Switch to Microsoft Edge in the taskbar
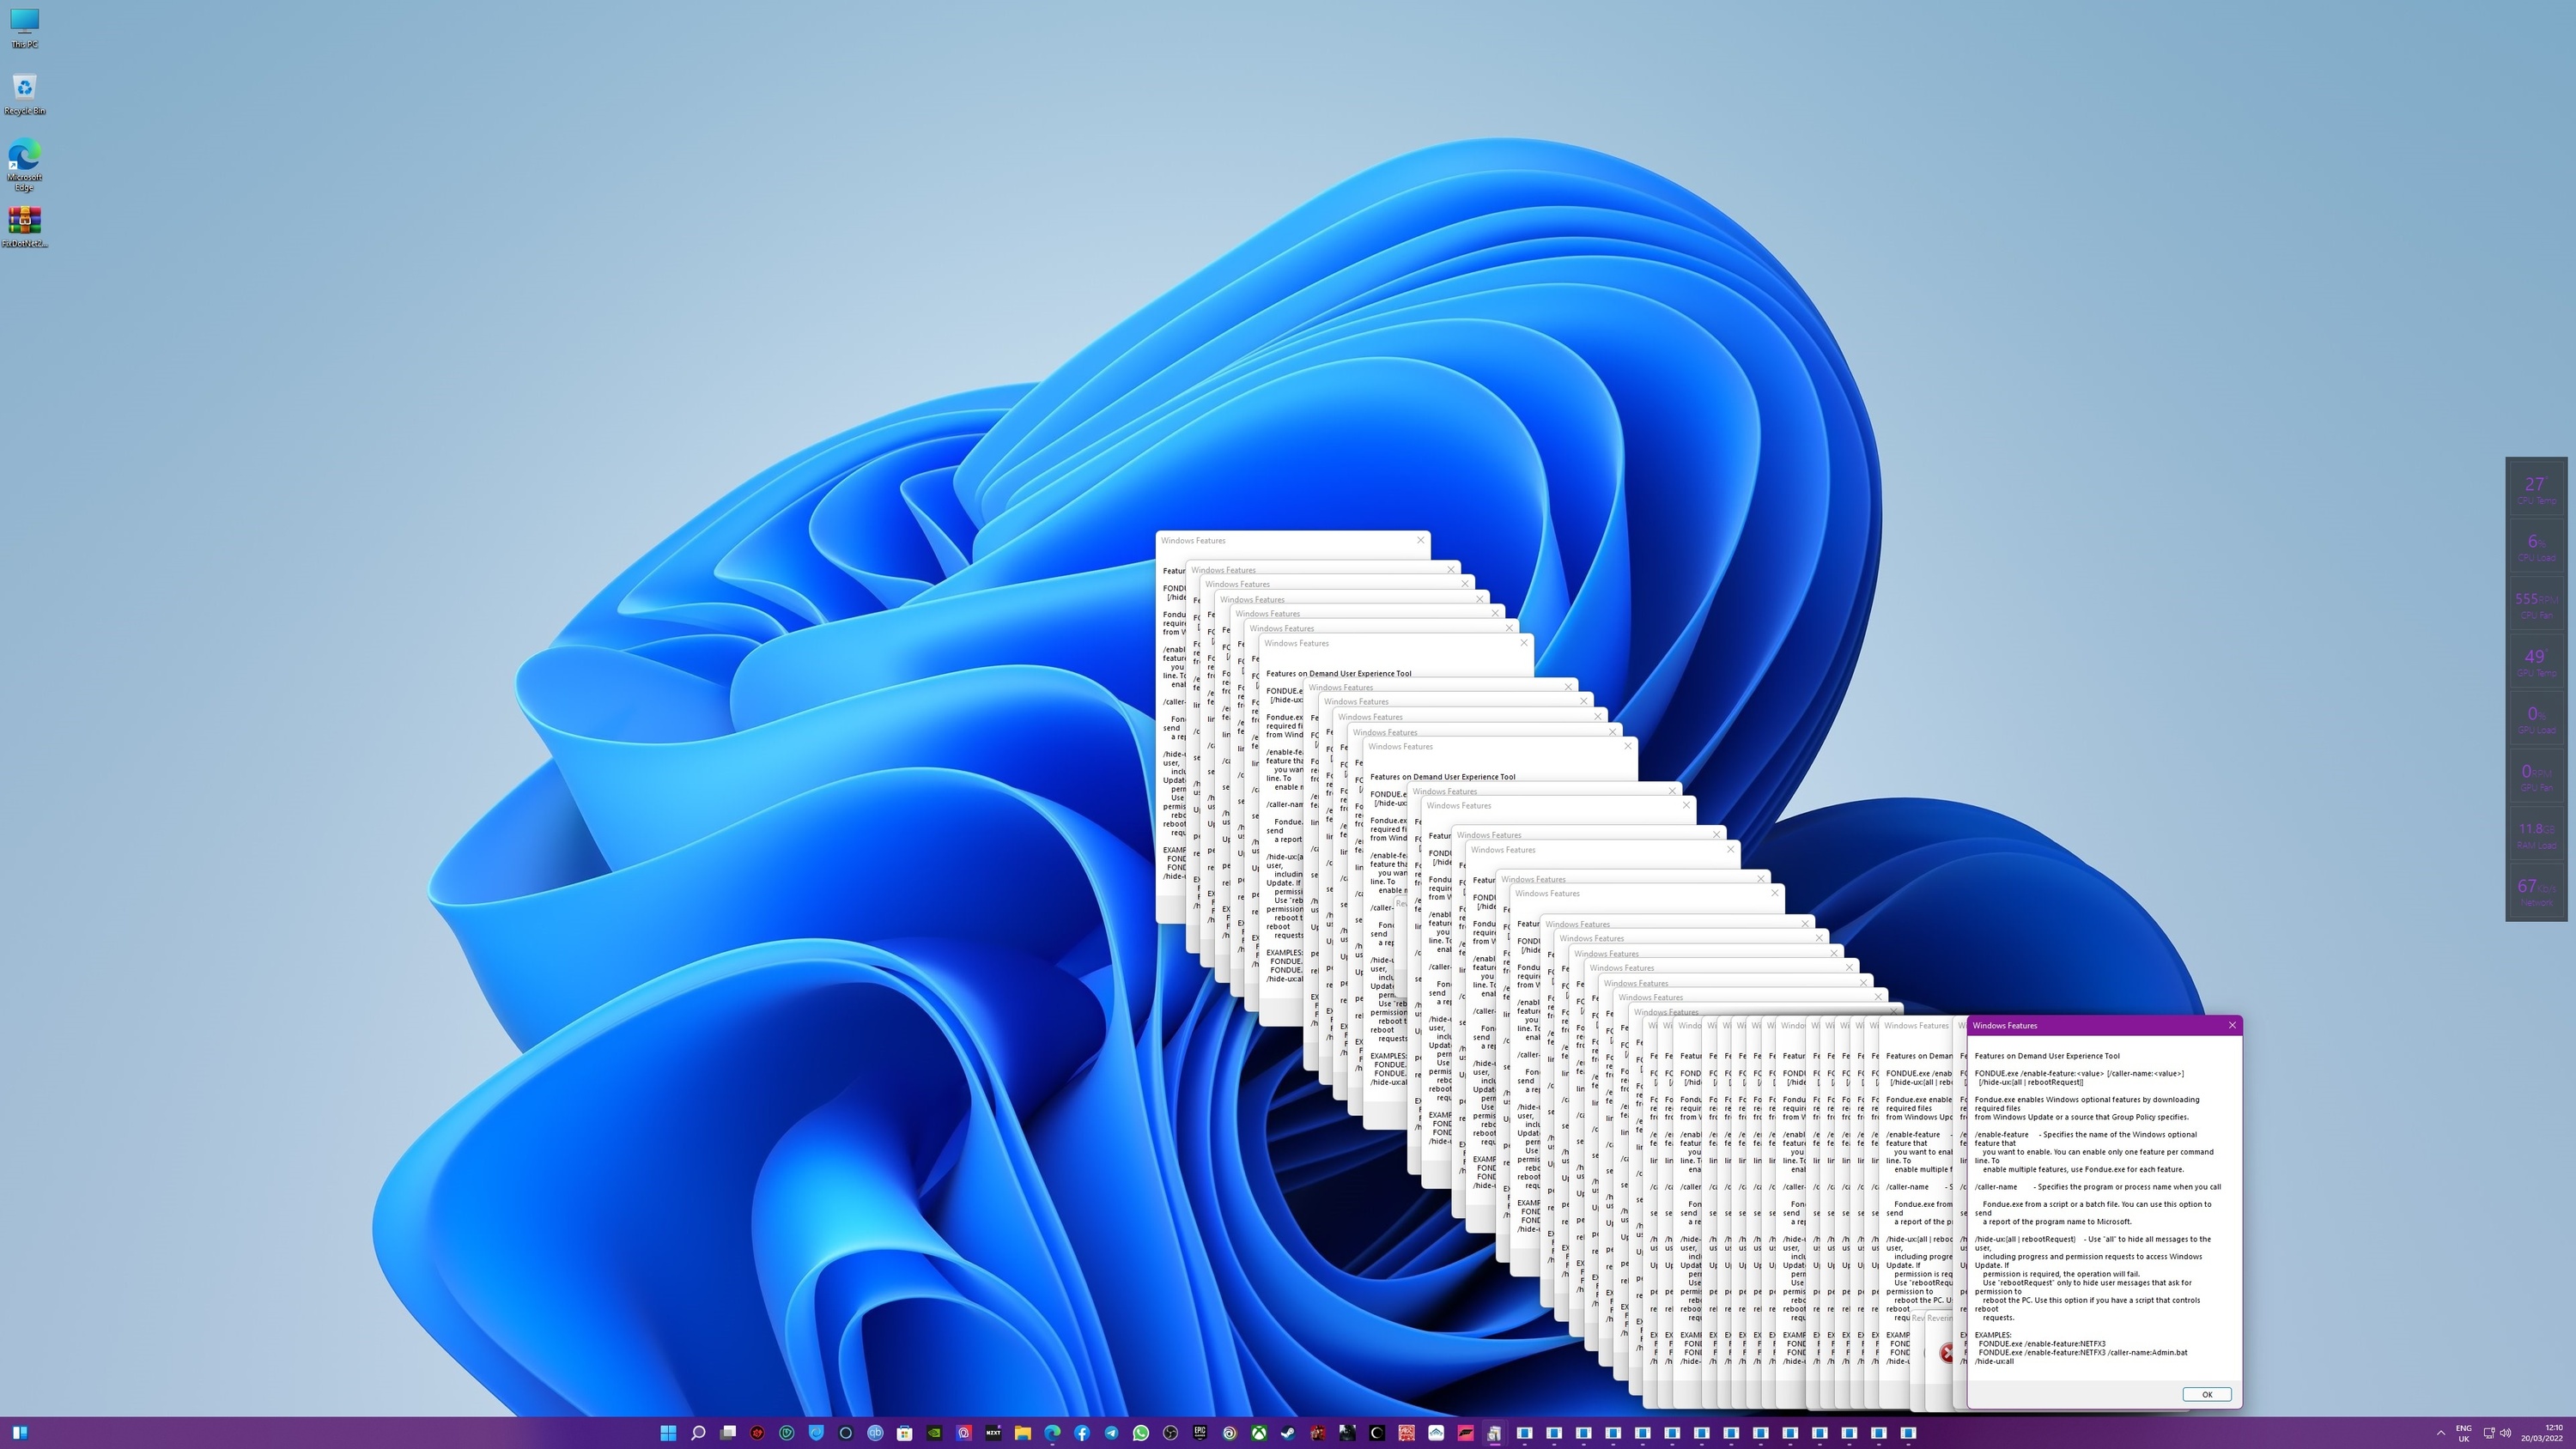Viewport: 2576px width, 1449px height. coord(1053,1433)
